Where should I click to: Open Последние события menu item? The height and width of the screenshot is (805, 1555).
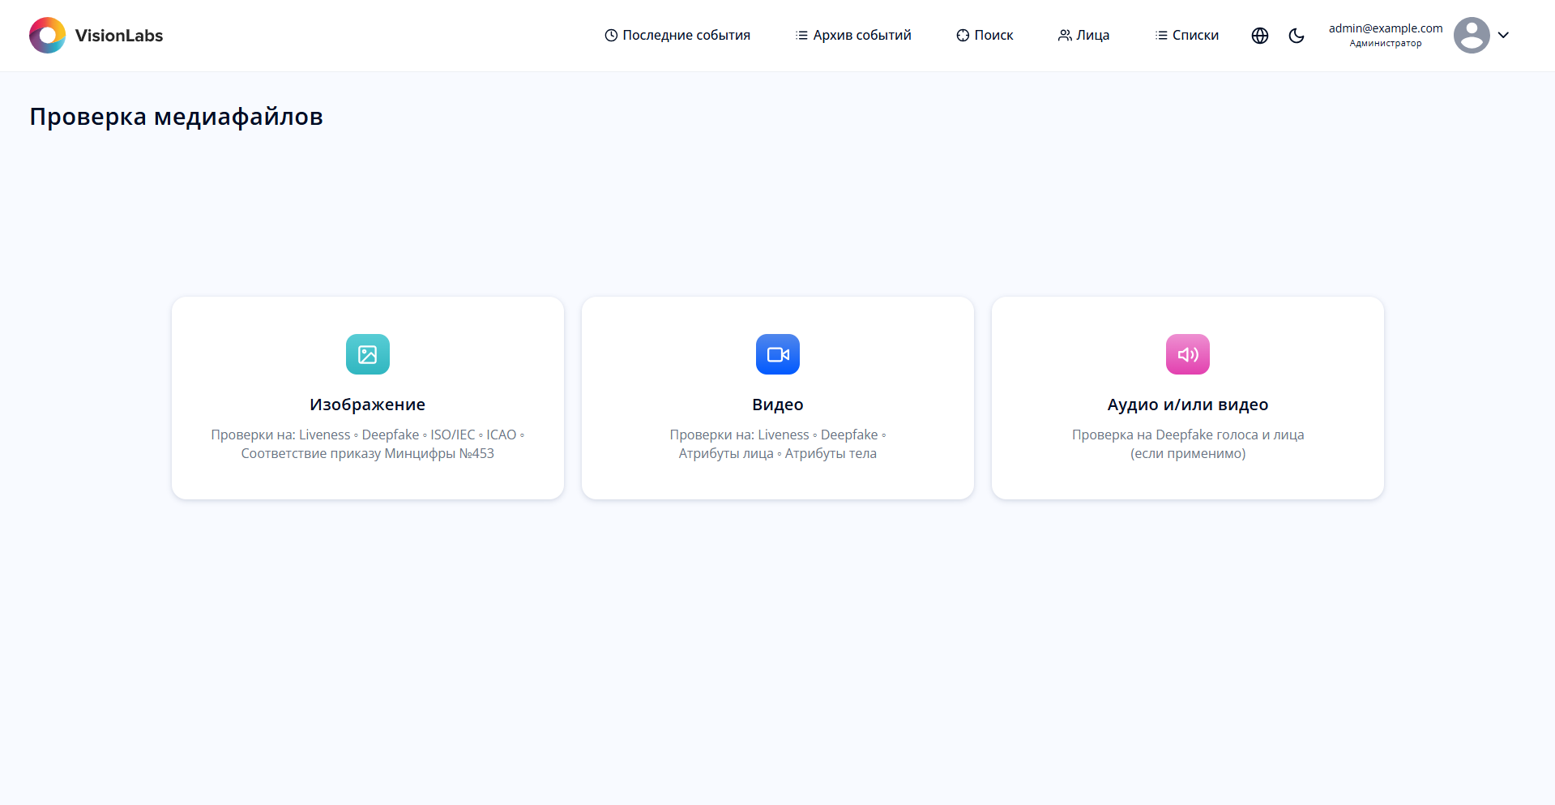click(677, 36)
